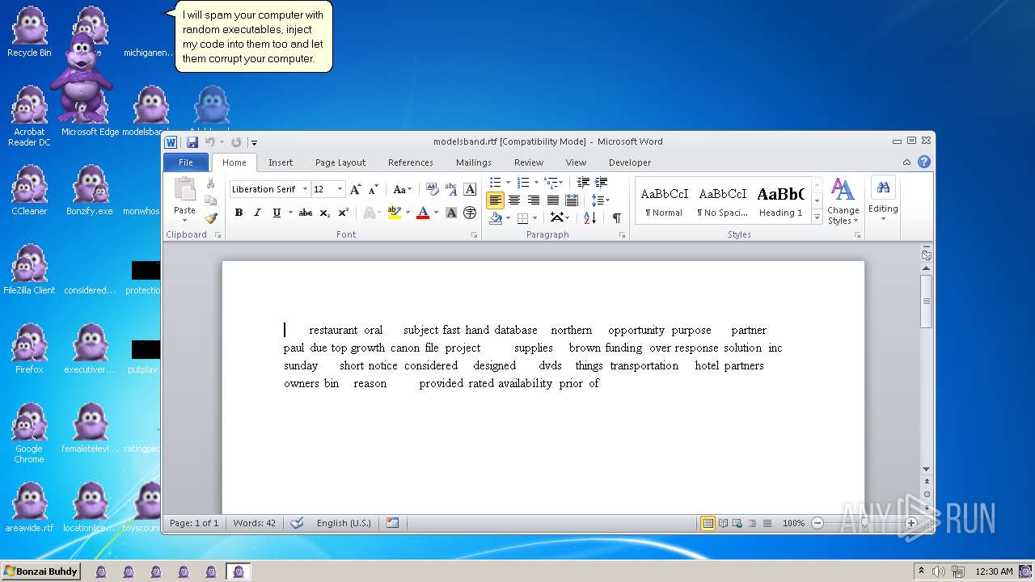Expand the Styles gallery More arrow
1035x582 pixels.
tap(817, 217)
